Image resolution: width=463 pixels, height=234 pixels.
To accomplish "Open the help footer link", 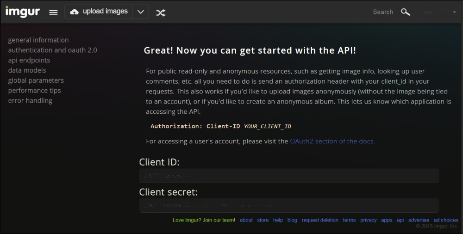I will [x=278, y=220].
